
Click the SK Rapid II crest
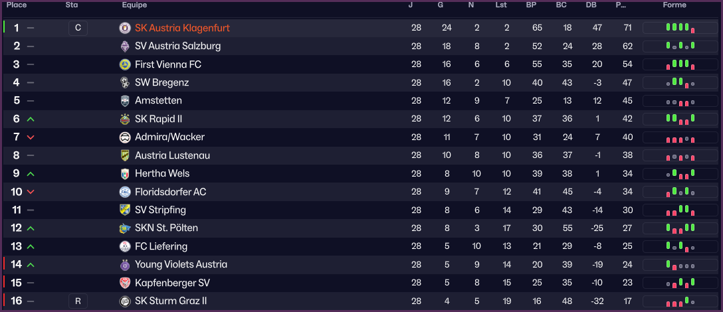(x=125, y=119)
